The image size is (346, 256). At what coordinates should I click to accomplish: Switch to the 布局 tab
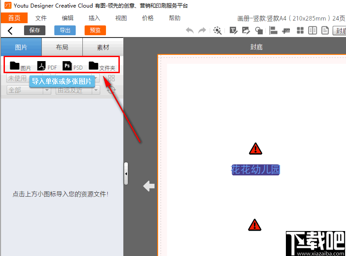pos(62,47)
